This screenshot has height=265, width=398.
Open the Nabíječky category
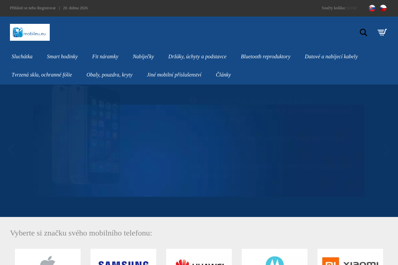pos(143,57)
